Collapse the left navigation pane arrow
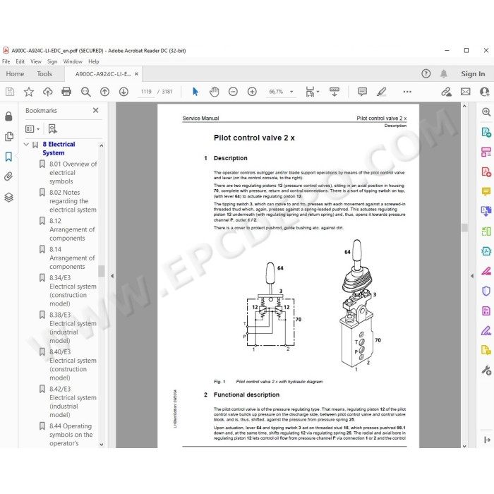 (112, 276)
